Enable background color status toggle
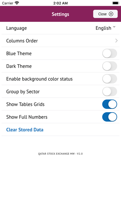Viewport: 121px width, 216px height. click(110, 79)
